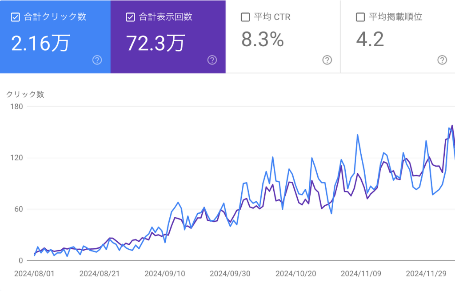Click the 2024/09/30 date label
455x291 pixels.
[x=230, y=274]
